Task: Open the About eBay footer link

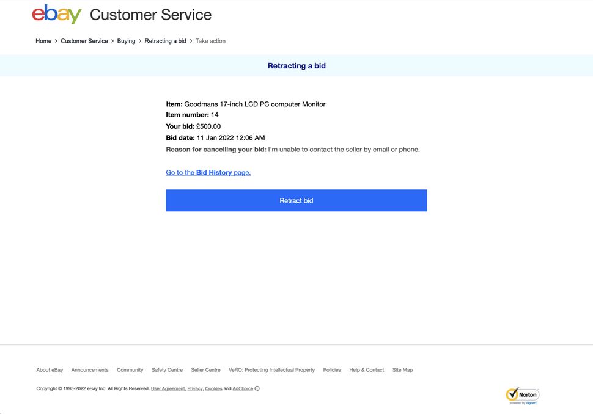Action: [x=49, y=369]
